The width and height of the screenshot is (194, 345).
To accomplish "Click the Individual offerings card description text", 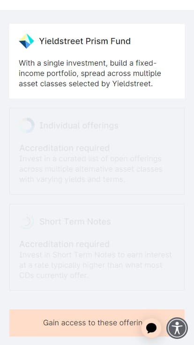I will tap(90, 169).
